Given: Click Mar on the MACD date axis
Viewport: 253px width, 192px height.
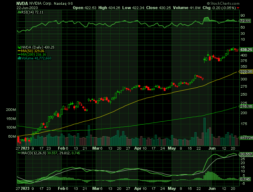Looking at the screenshot, I should pos(96,189).
